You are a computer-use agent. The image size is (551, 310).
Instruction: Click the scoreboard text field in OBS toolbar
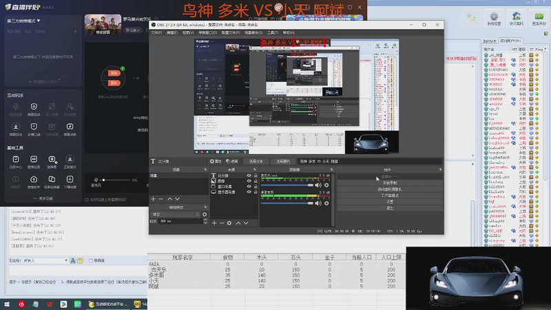[x=370, y=161]
